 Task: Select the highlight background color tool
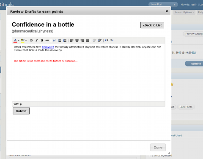click(22, 40)
